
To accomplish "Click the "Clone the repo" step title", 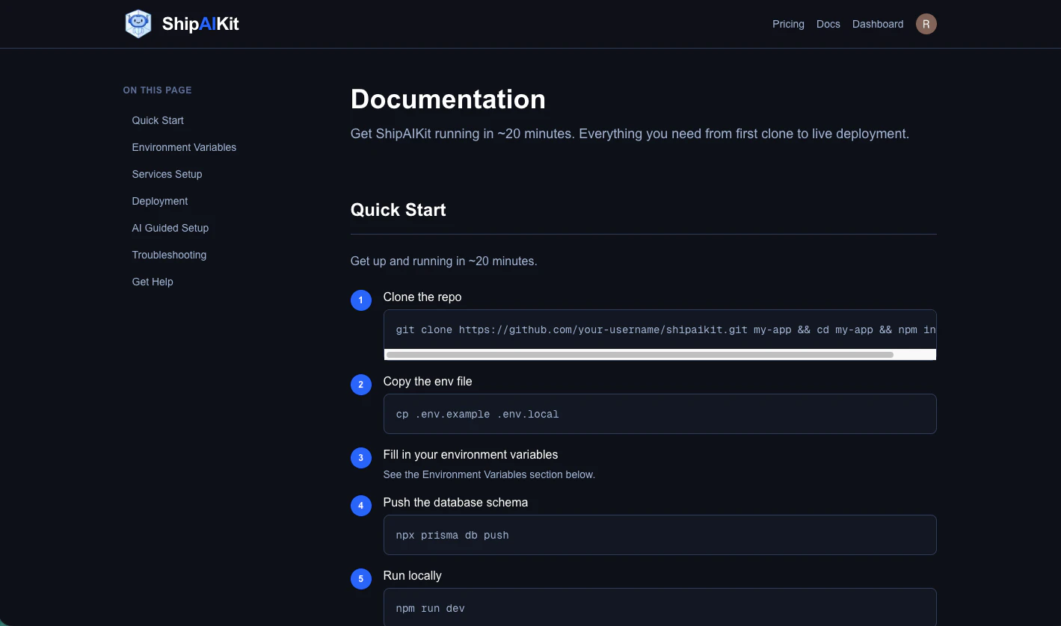I will [422, 297].
